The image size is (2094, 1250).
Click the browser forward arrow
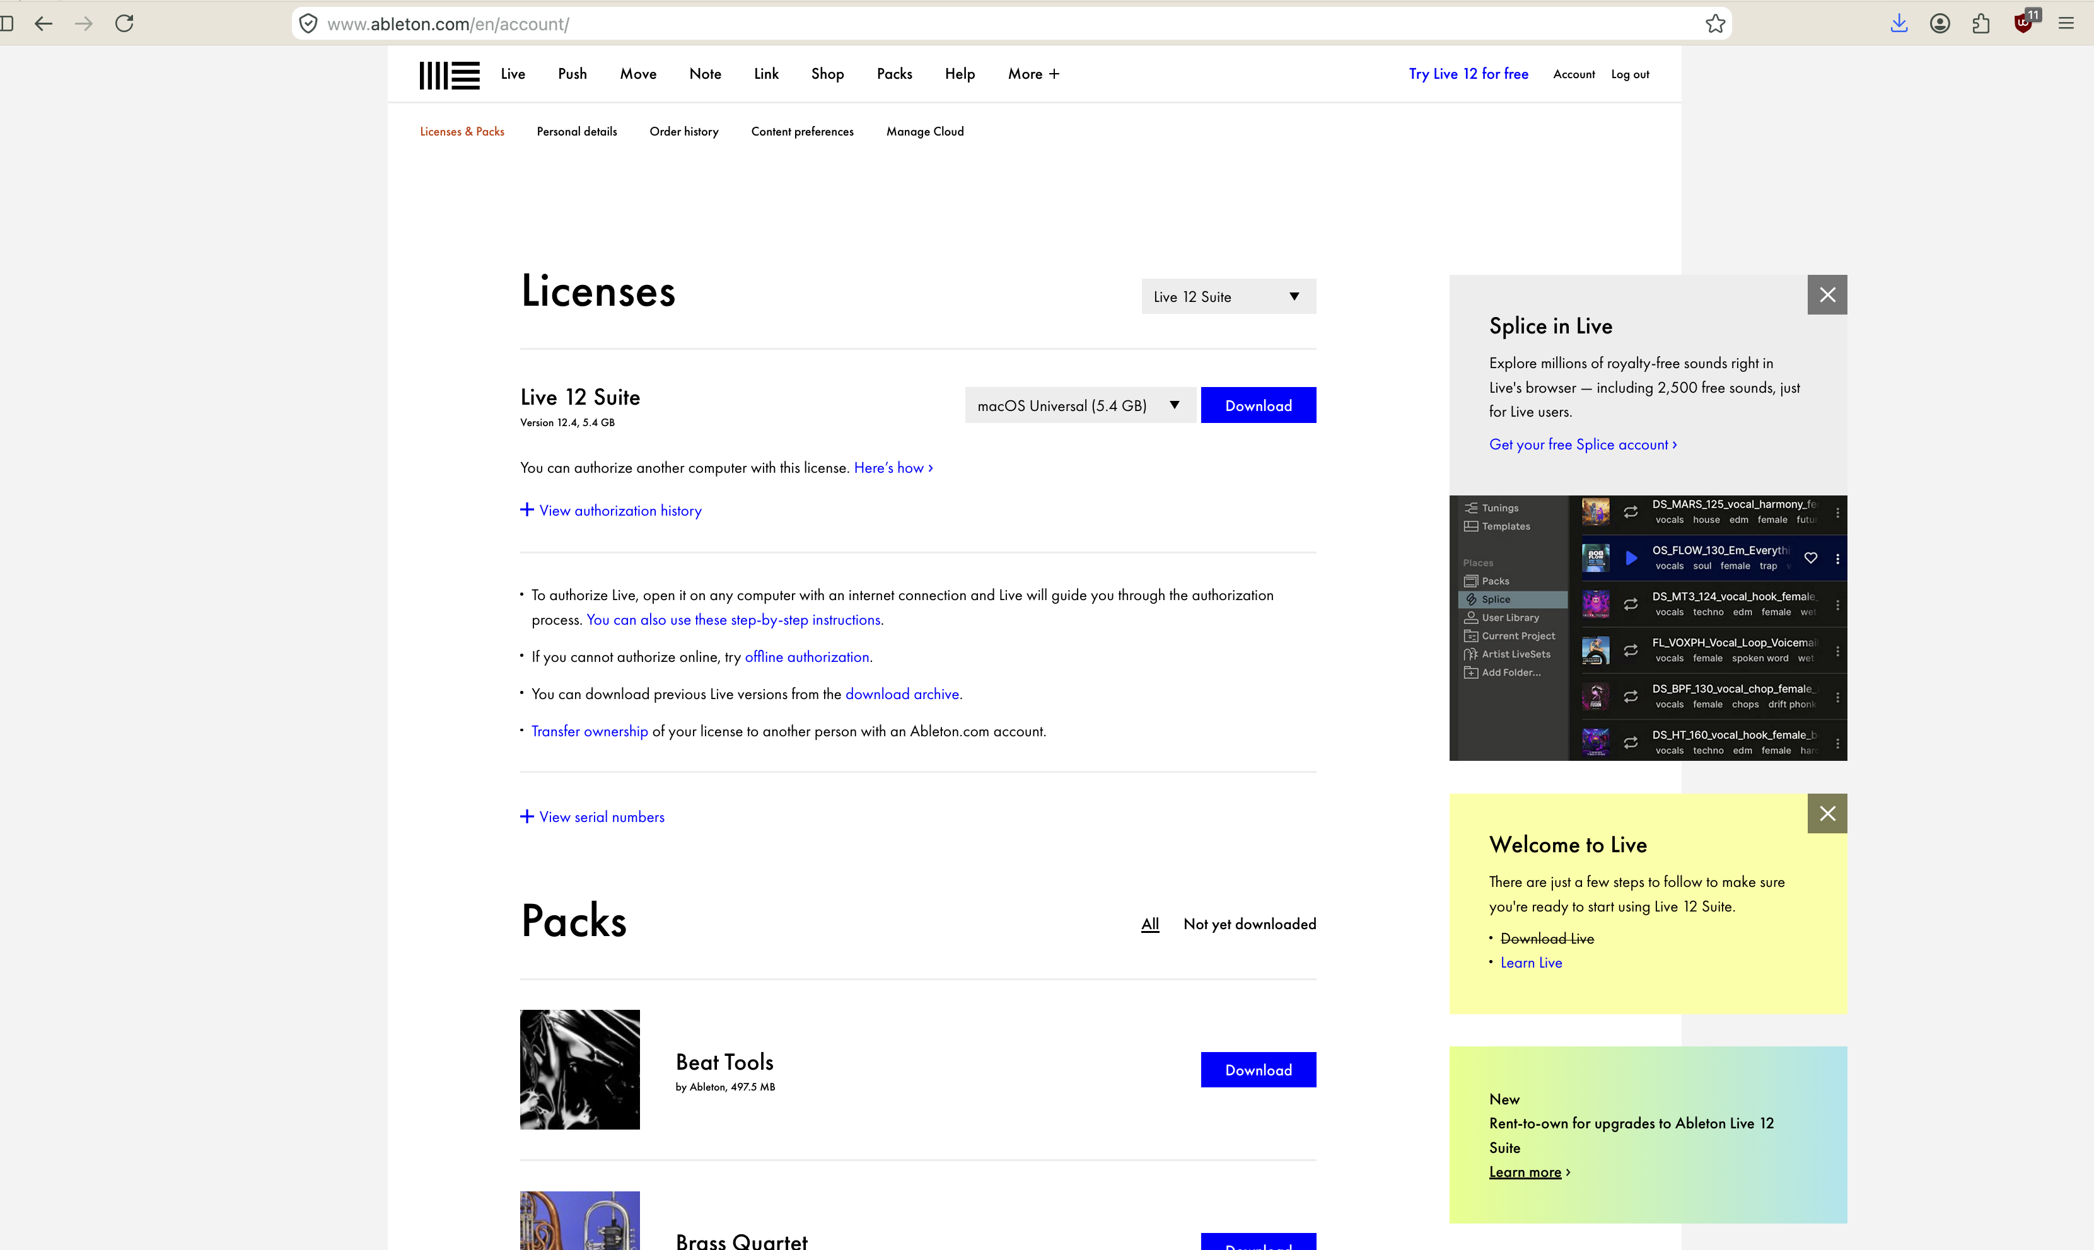click(83, 23)
